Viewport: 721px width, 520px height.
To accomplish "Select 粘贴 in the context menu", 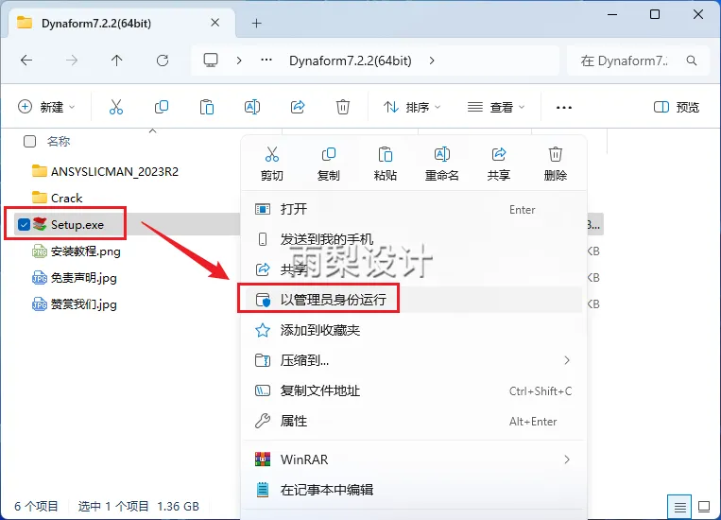I will pos(385,164).
